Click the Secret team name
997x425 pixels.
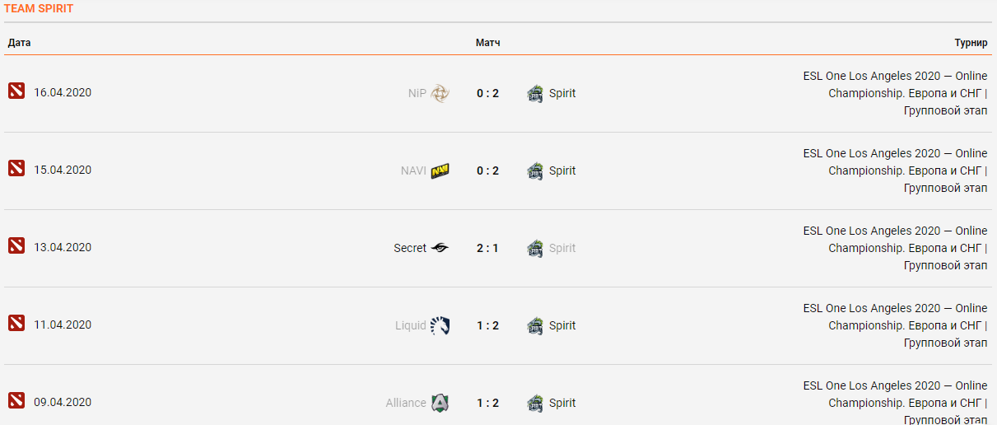[410, 248]
